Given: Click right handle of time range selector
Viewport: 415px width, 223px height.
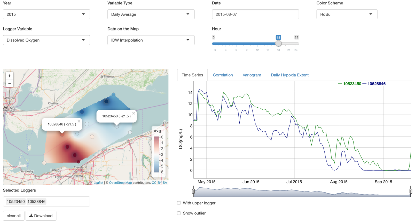Looking at the screenshot, I should point(411,191).
